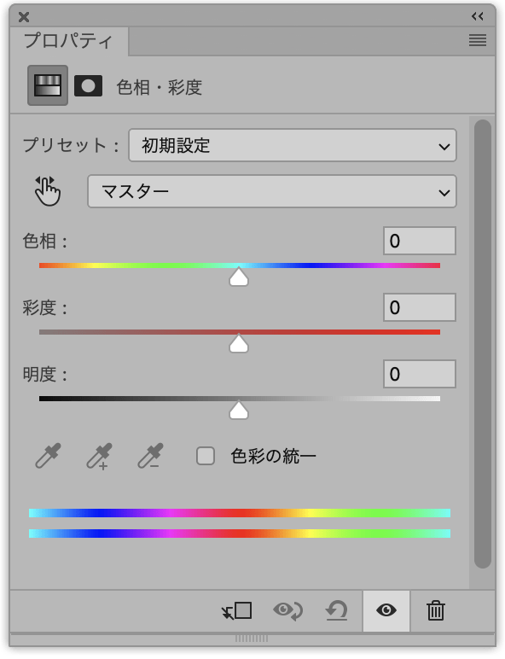The height and width of the screenshot is (659, 505).
Task: Click the 明度： label
Action: click(44, 374)
